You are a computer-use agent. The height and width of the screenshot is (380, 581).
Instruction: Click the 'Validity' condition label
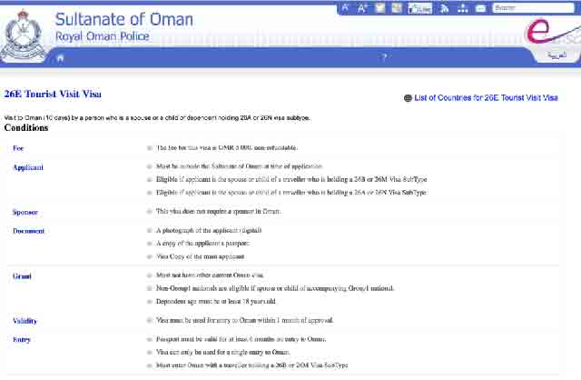tap(25, 321)
